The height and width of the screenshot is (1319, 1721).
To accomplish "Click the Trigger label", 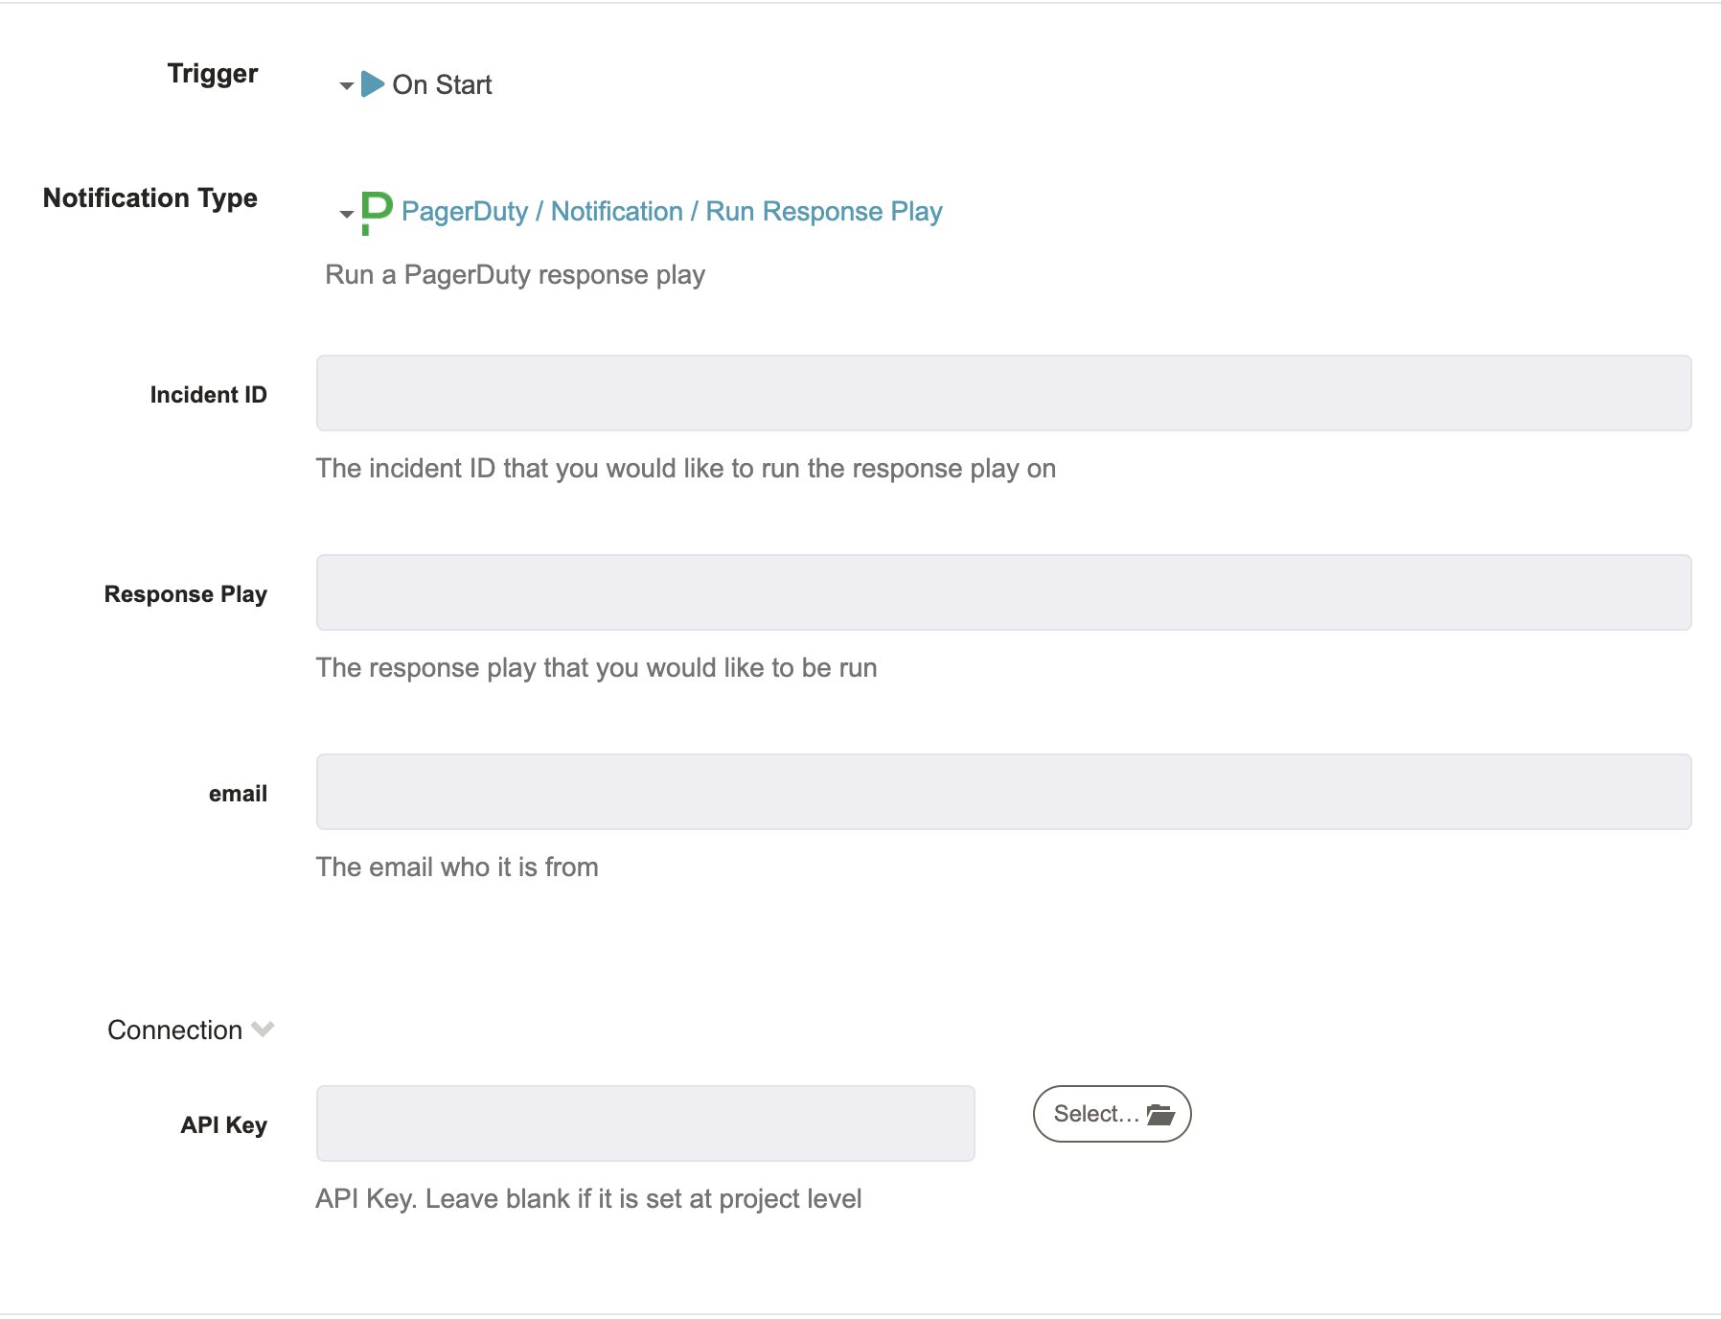I will coord(213,74).
